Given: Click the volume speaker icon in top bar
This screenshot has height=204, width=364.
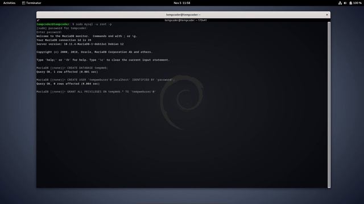Looking at the screenshot, I should [x=345, y=3].
